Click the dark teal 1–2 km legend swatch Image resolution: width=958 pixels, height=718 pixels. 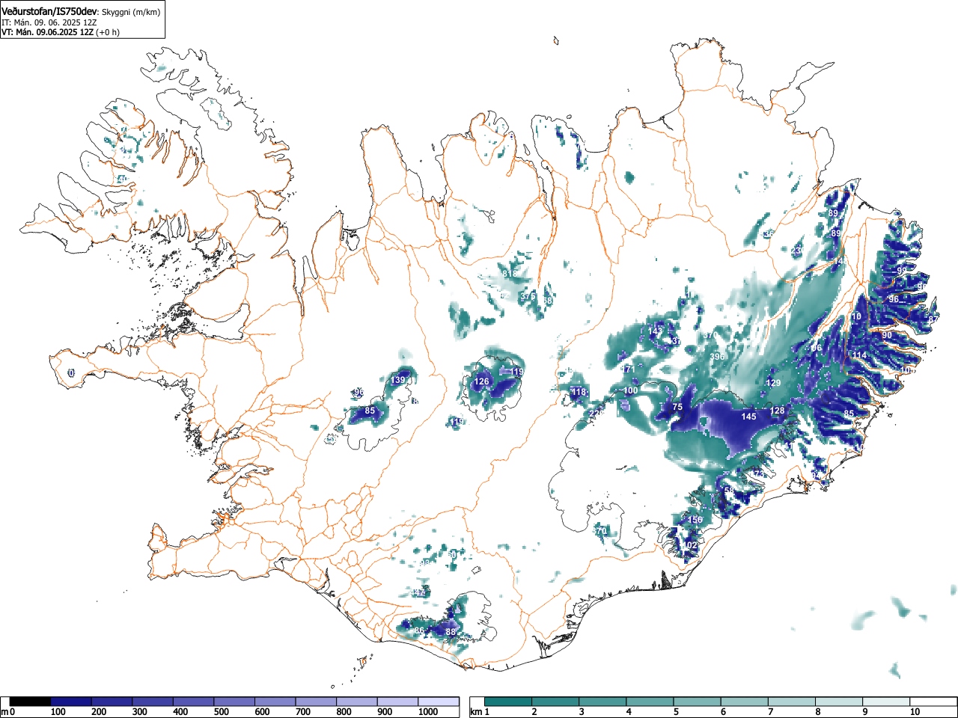click(508, 702)
